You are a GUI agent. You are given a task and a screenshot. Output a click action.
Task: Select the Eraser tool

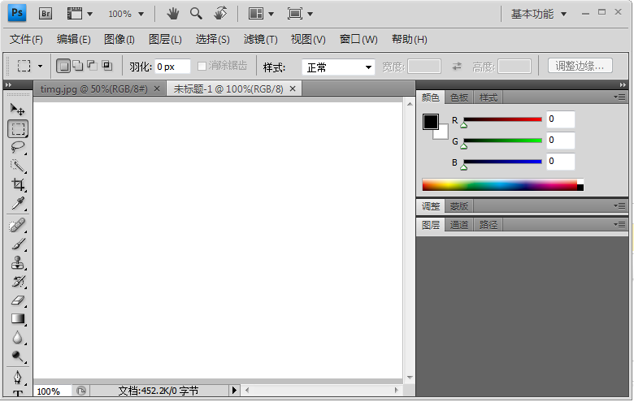(x=18, y=300)
